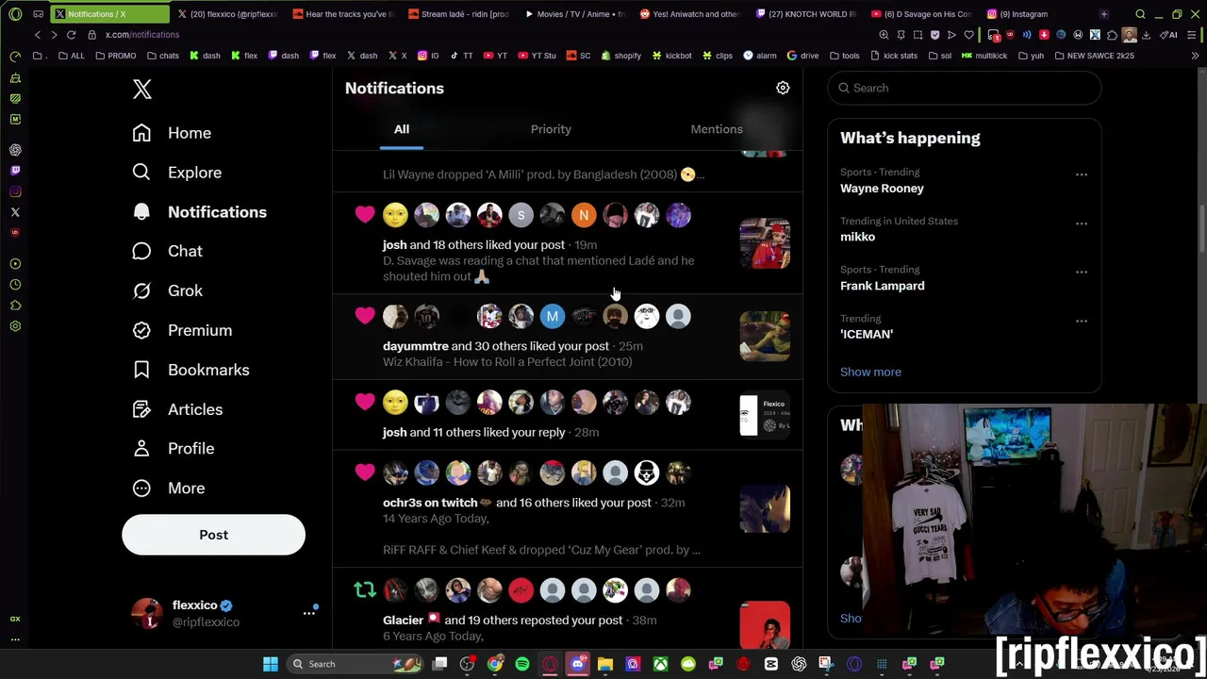
Task: Open Bookmarks in the sidebar
Action: (190, 370)
